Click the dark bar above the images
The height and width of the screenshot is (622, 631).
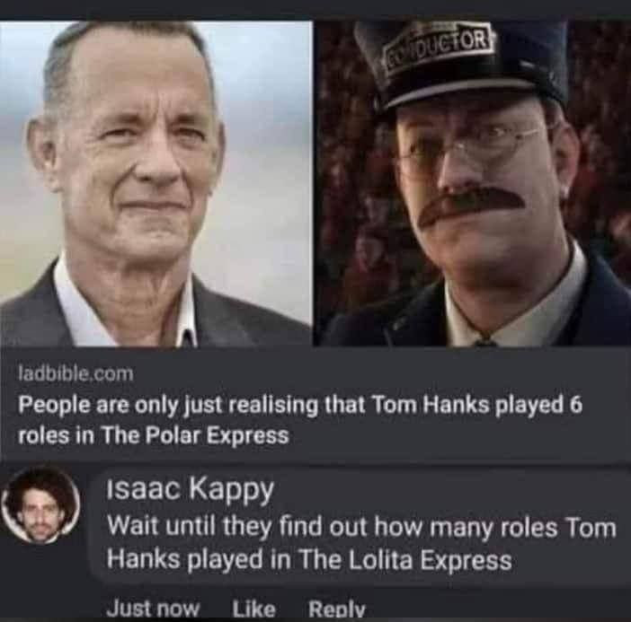click(315, 10)
